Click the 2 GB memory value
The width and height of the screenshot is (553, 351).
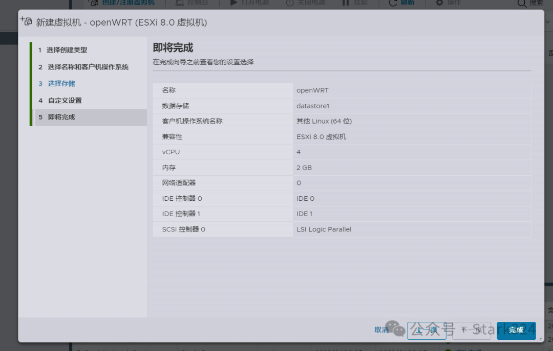pyautogui.click(x=304, y=168)
